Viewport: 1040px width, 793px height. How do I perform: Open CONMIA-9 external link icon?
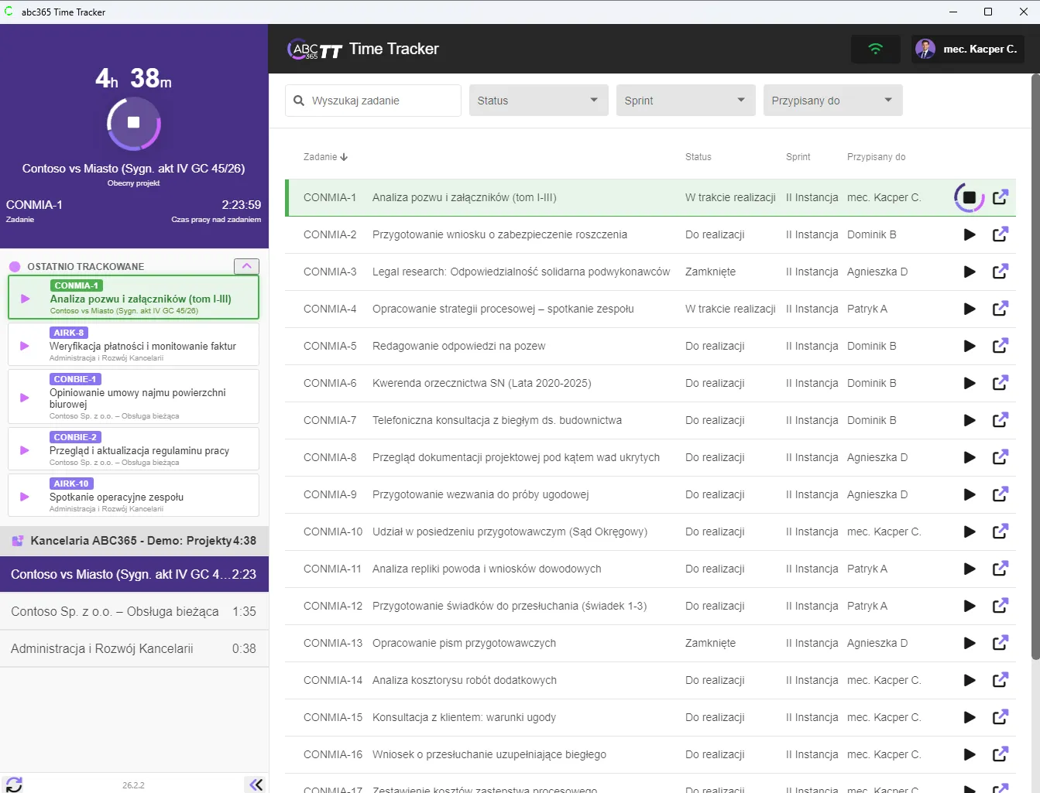tap(1001, 494)
